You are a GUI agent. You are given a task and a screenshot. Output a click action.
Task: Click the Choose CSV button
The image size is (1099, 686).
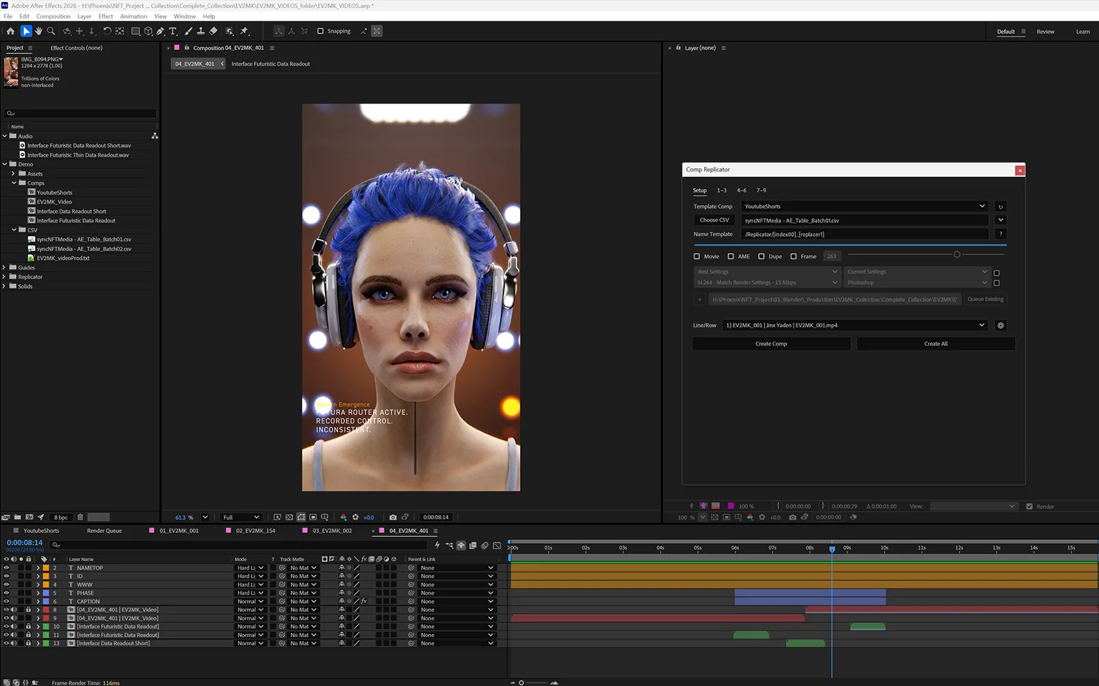[x=714, y=220]
